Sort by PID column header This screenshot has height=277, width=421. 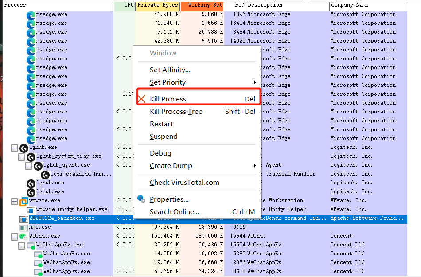pos(235,5)
